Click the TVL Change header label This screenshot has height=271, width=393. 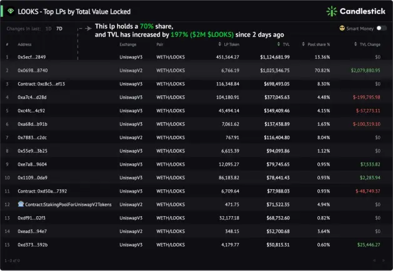tap(370, 44)
